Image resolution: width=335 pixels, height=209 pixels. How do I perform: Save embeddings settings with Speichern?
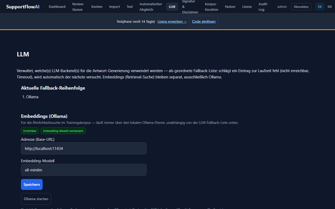(32, 184)
